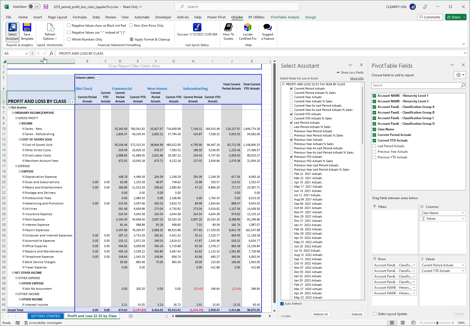Collapse the Net Income row group
This screenshot has width=470, height=326.
click(x=9, y=107)
